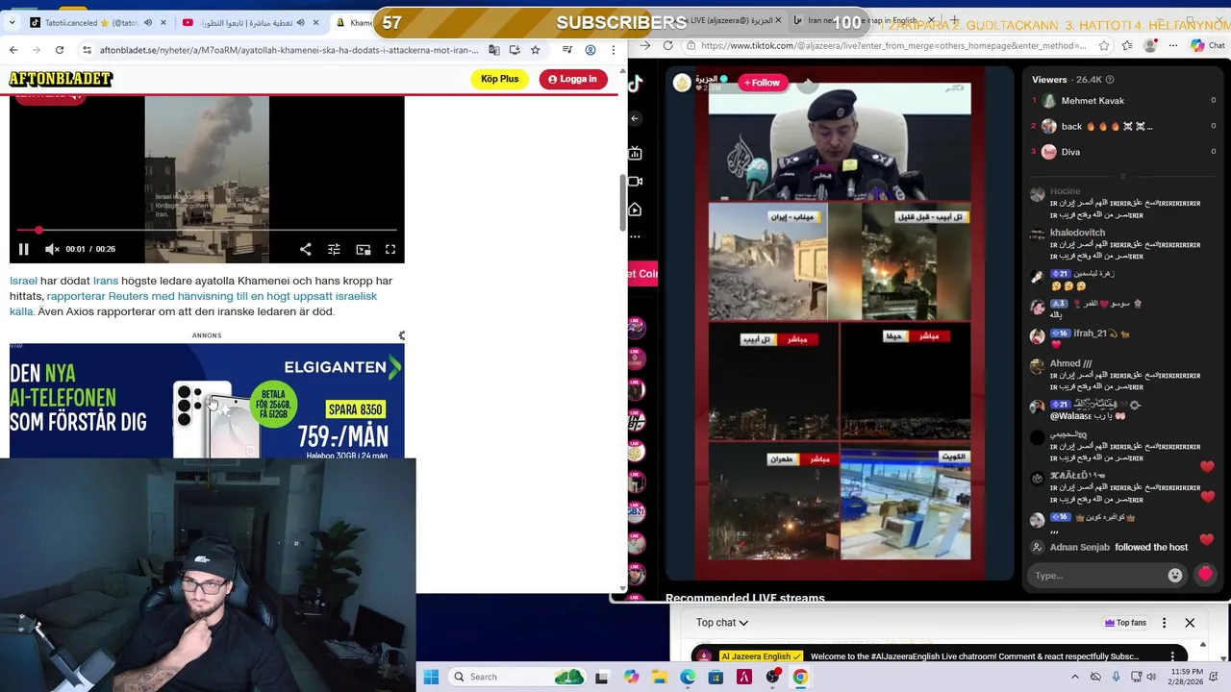Go back in Chrome

coord(13,50)
